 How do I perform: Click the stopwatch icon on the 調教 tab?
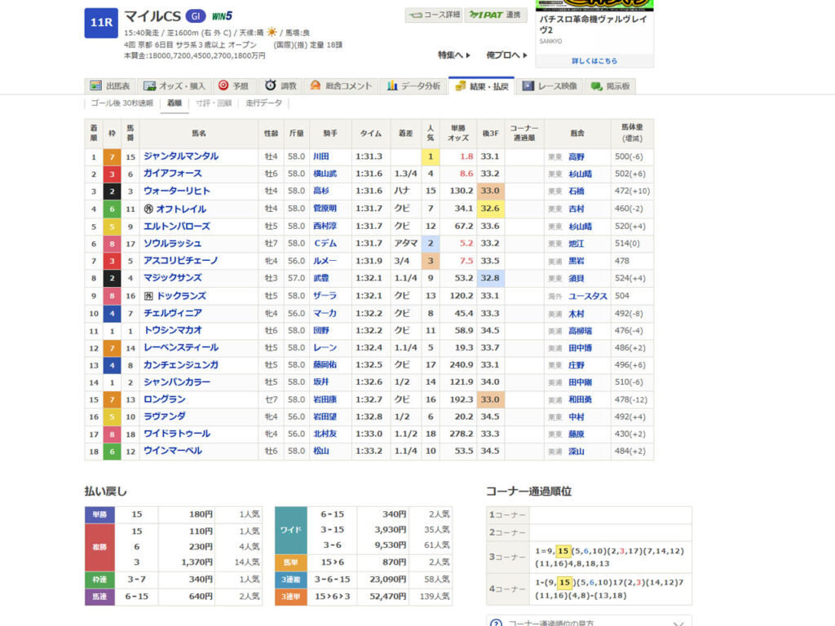[271, 86]
